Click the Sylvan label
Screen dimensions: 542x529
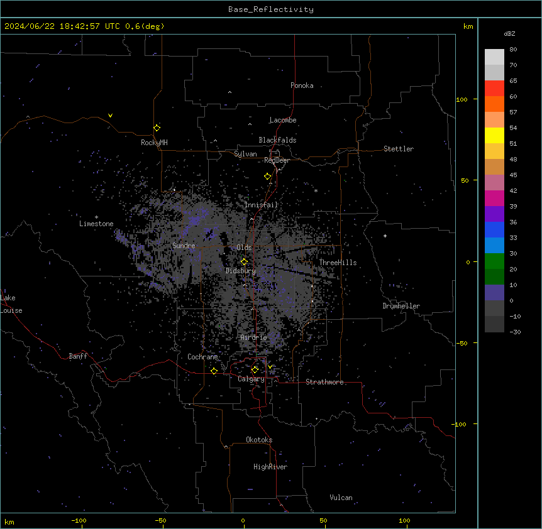point(245,154)
